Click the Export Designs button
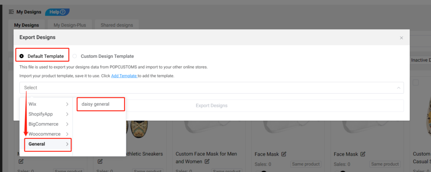The image size is (431, 172). [211, 105]
